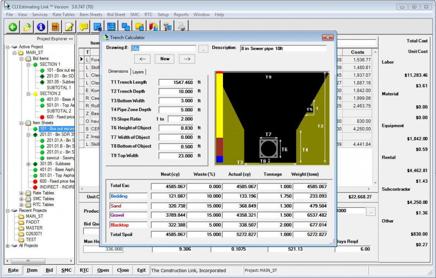Click the next drawing --> button
The height and width of the screenshot is (278, 436).
point(187,59)
